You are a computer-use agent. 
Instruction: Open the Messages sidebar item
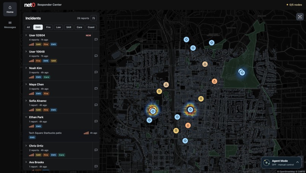point(10,25)
